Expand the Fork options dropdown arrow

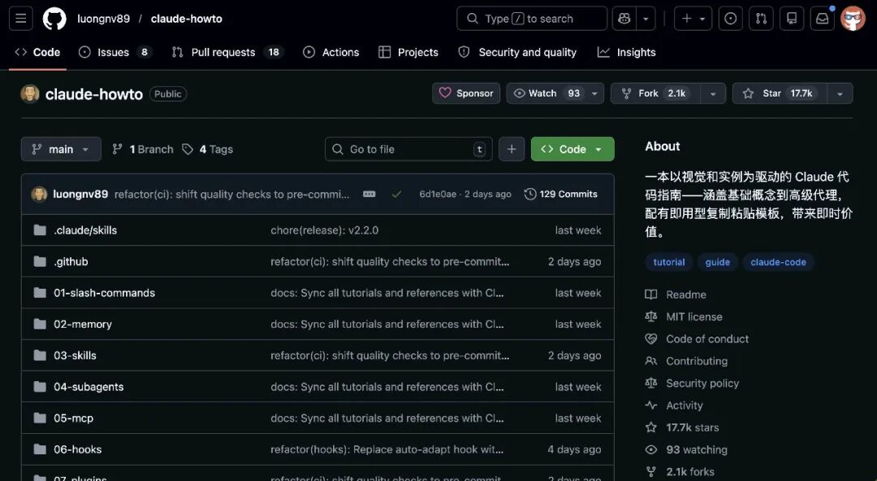(x=713, y=93)
